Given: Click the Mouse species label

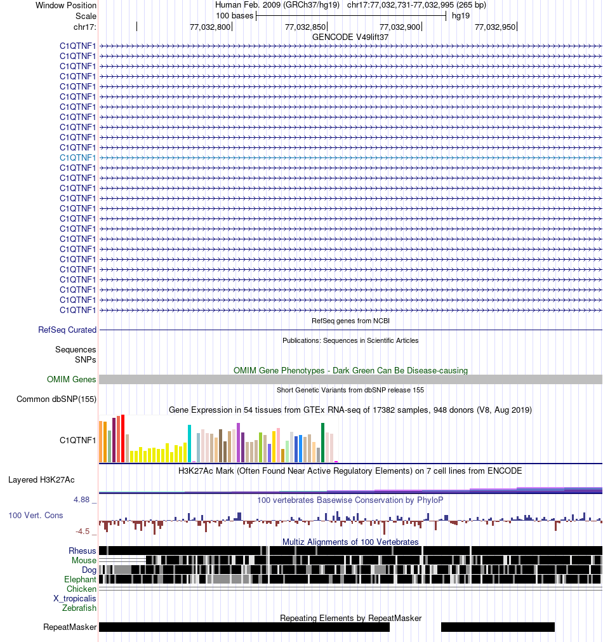Looking at the screenshot, I should [84, 560].
